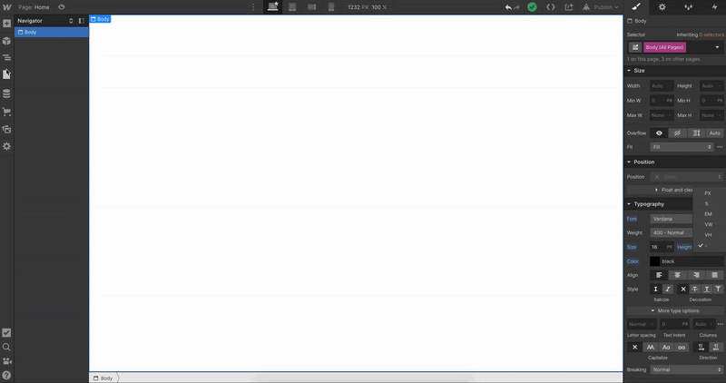Viewport: 726px width, 383px height.
Task: Set overflow to visible
Action: coord(659,133)
